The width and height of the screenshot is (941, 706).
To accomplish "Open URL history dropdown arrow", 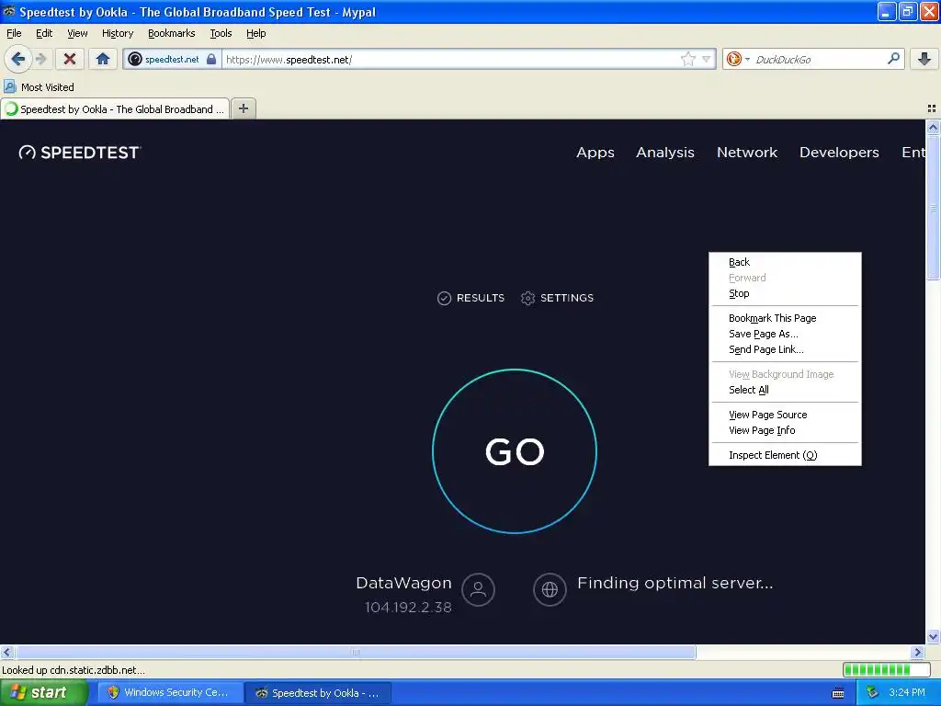I will (707, 59).
